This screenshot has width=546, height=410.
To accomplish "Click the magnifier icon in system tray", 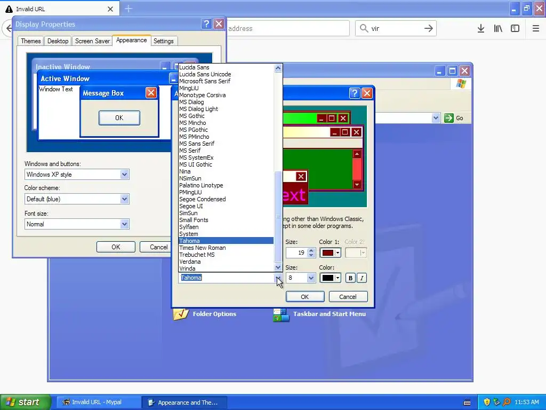I will click(x=507, y=402).
